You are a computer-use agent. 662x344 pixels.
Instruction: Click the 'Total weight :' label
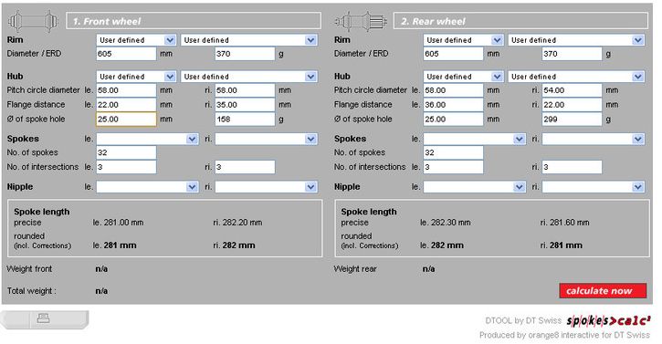32,291
